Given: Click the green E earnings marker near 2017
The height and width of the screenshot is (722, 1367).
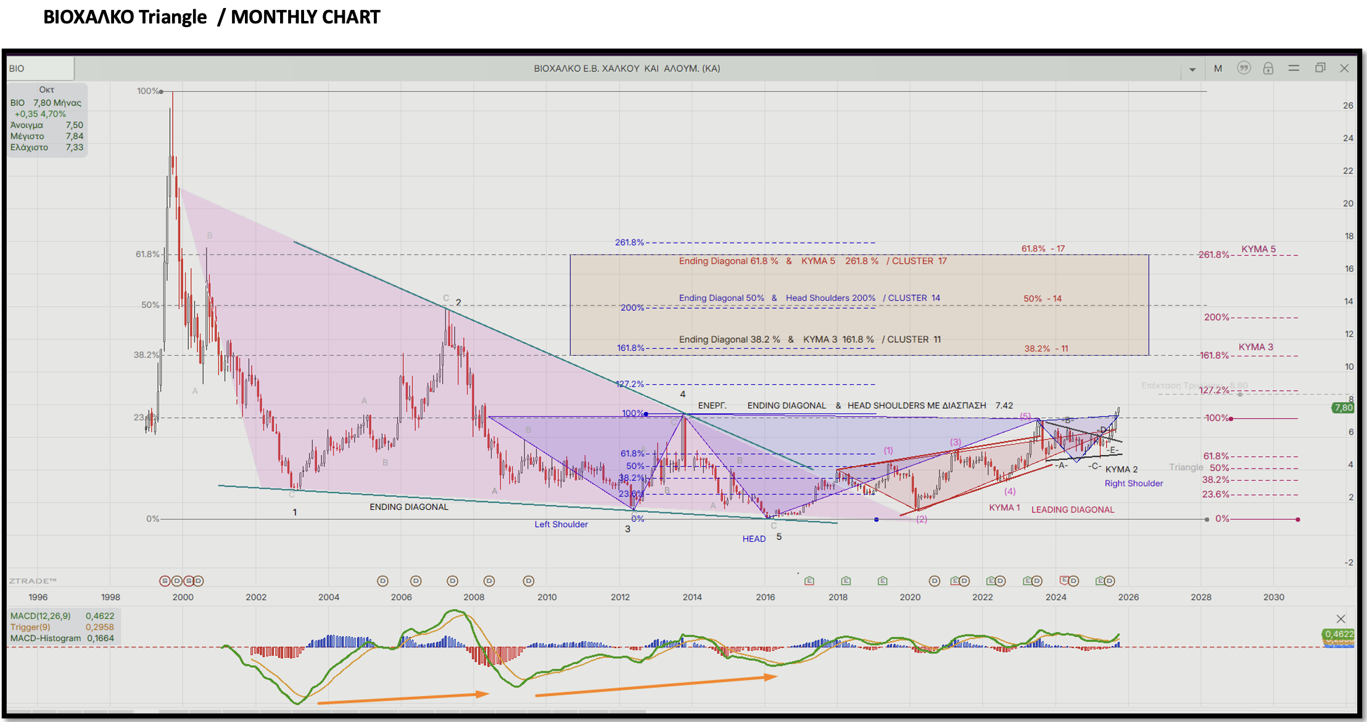Looking at the screenshot, I should [x=809, y=581].
